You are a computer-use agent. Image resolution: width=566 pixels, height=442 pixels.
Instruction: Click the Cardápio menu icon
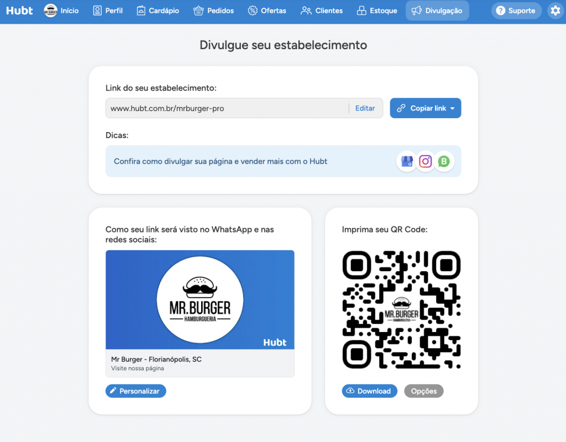(x=141, y=10)
